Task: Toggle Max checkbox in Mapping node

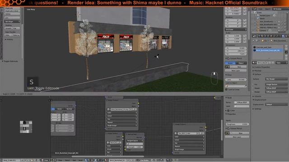Action: tap(57, 123)
